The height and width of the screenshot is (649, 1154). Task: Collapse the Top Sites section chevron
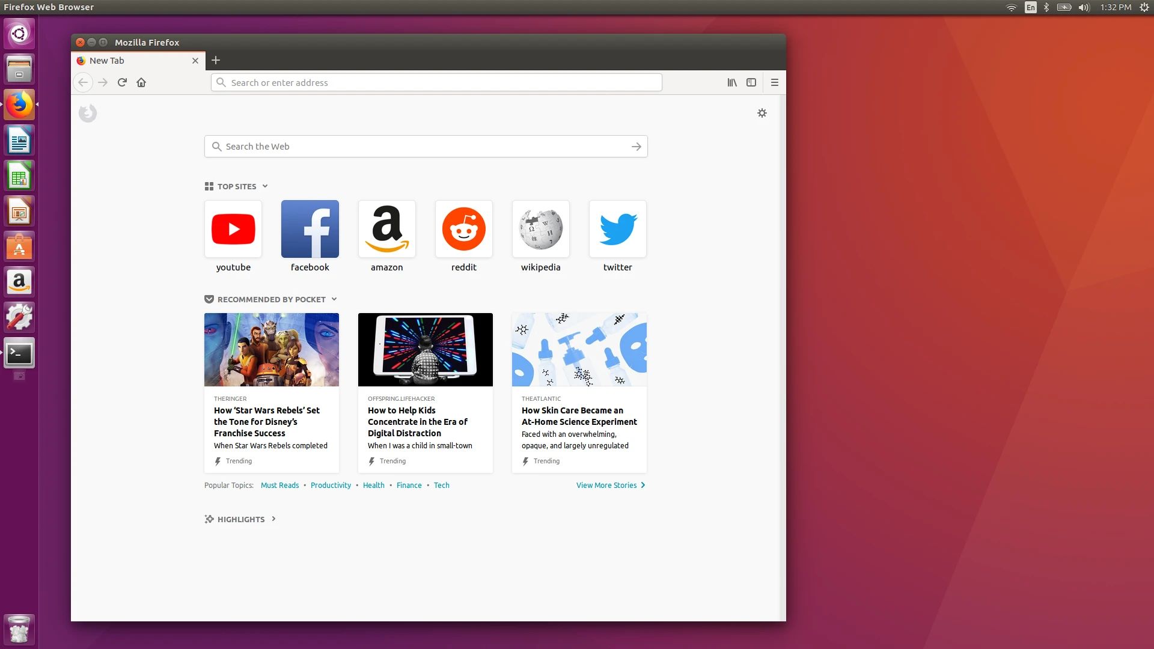pyautogui.click(x=265, y=186)
